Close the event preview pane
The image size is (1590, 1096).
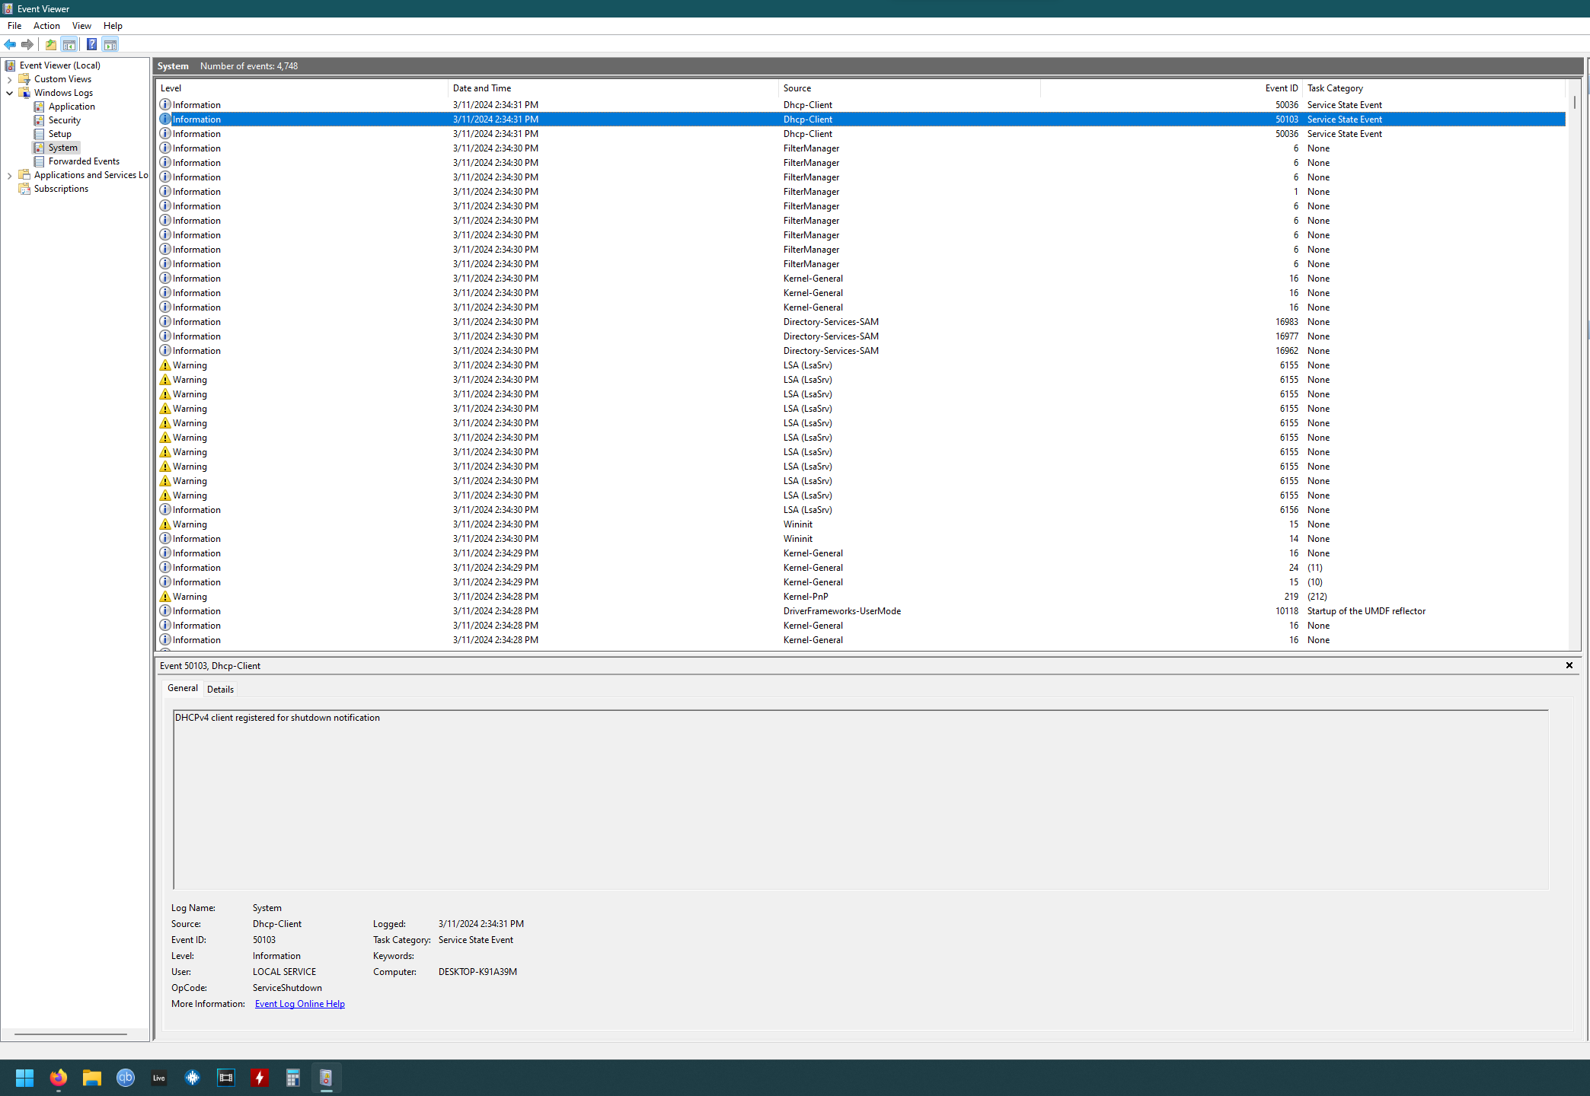pyautogui.click(x=1569, y=665)
